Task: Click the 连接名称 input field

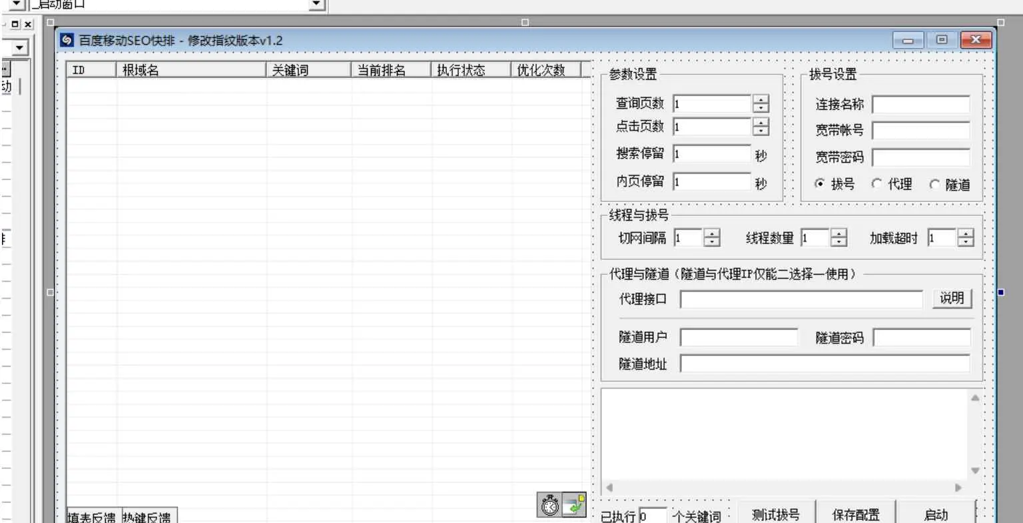Action: 921,105
